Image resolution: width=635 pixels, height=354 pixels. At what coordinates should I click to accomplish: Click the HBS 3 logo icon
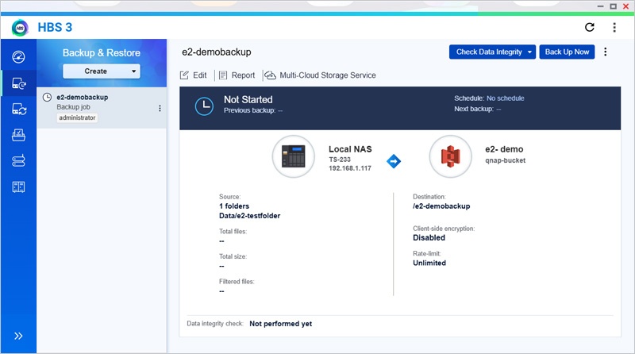21,28
